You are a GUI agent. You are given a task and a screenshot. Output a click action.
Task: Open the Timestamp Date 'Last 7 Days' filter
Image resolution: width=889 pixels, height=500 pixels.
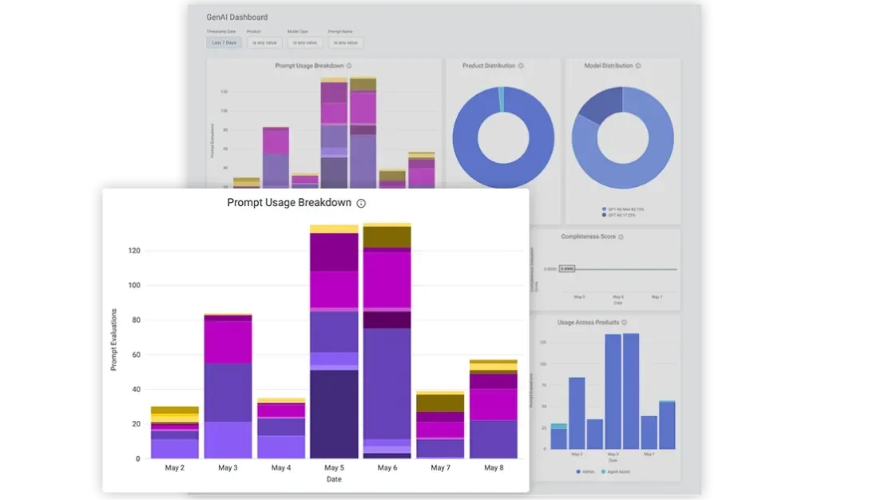[224, 42]
